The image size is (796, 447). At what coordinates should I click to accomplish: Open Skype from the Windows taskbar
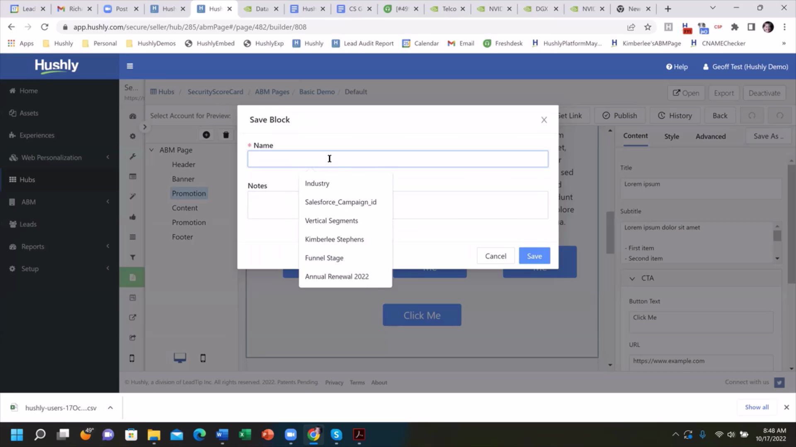pos(336,435)
